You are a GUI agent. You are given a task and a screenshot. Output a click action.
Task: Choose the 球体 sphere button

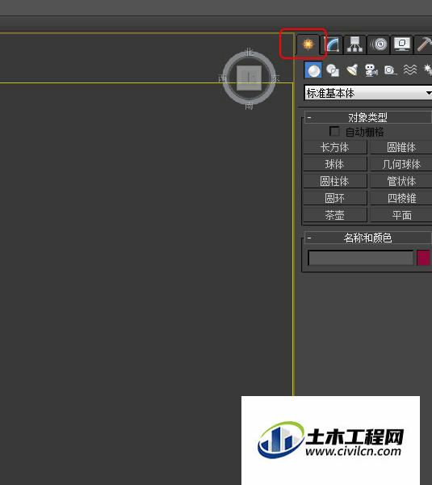(x=335, y=164)
